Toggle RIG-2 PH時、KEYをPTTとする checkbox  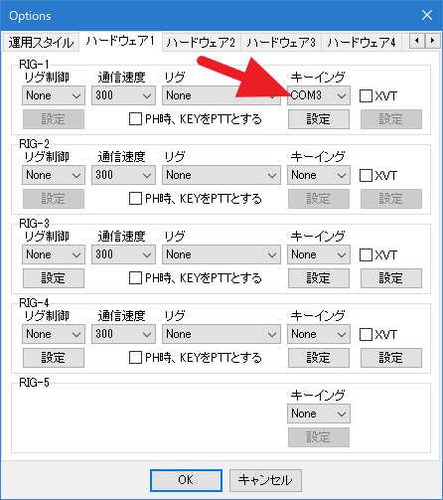[x=135, y=199]
